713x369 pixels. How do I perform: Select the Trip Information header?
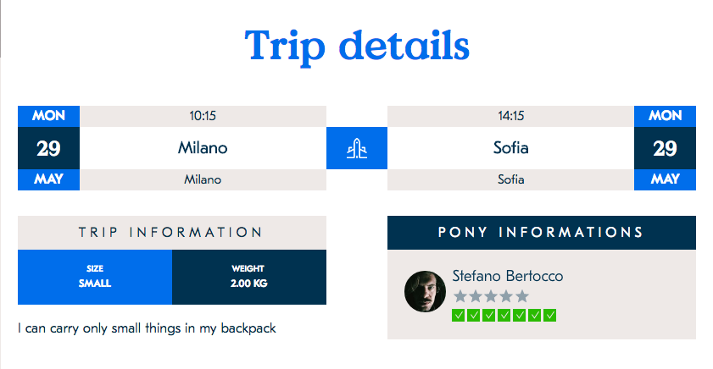[x=171, y=232]
